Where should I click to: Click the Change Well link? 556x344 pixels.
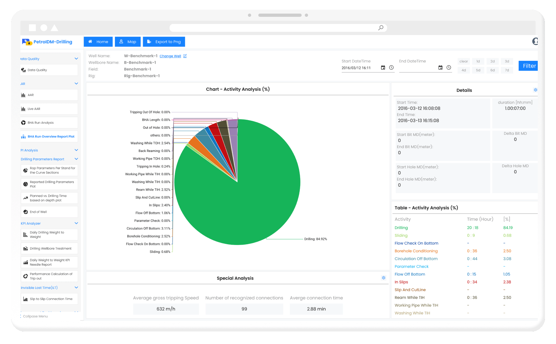170,56
